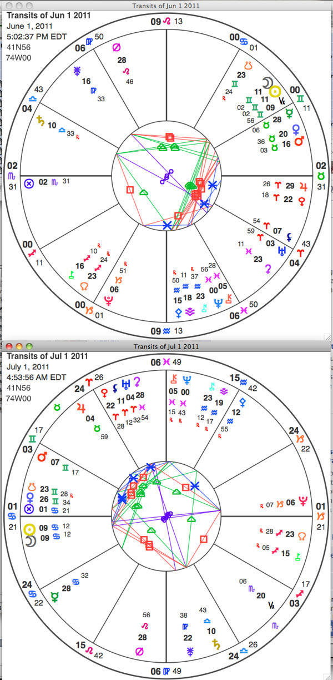Select Saturn glyph at 10 Libra, Jul 1 chart
The image size is (333, 680).
pos(215,644)
